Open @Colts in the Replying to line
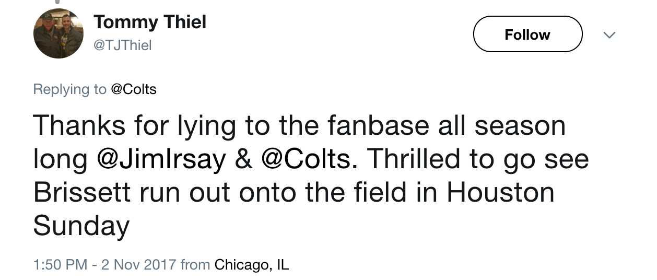The height and width of the screenshot is (280, 657). tap(134, 89)
